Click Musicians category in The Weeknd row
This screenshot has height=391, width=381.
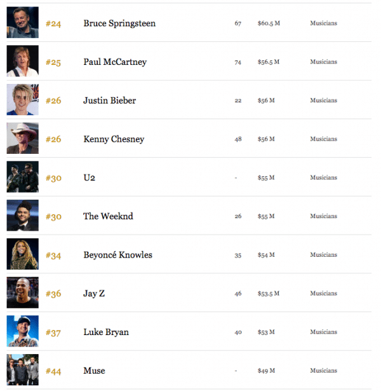(x=323, y=216)
